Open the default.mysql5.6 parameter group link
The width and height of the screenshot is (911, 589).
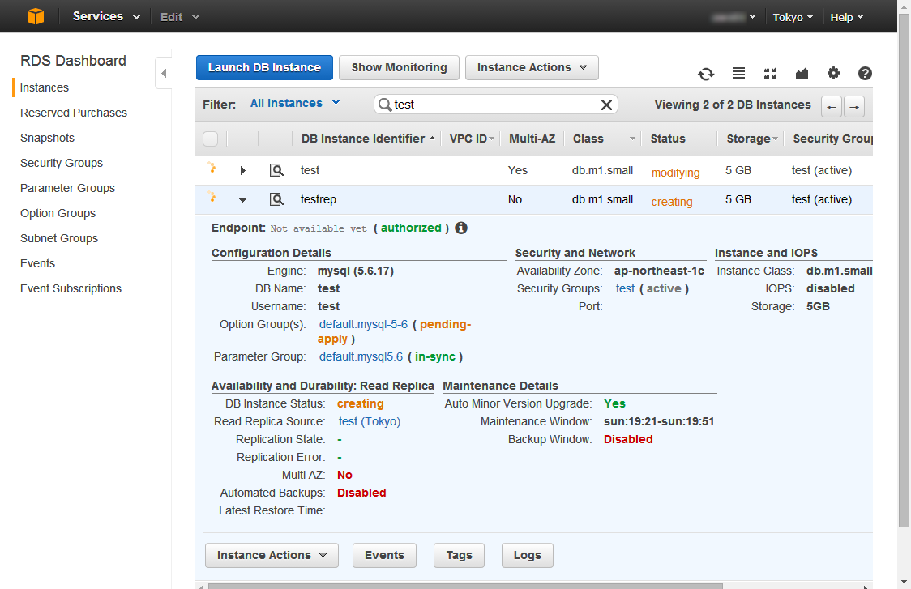tap(361, 356)
